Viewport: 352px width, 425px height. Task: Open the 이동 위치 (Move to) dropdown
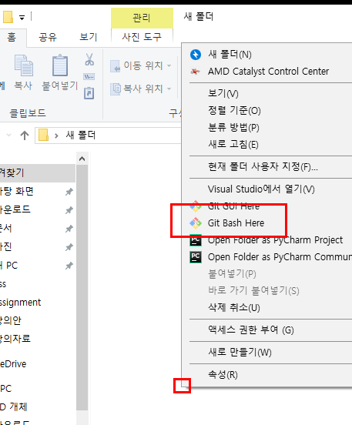[x=141, y=65]
